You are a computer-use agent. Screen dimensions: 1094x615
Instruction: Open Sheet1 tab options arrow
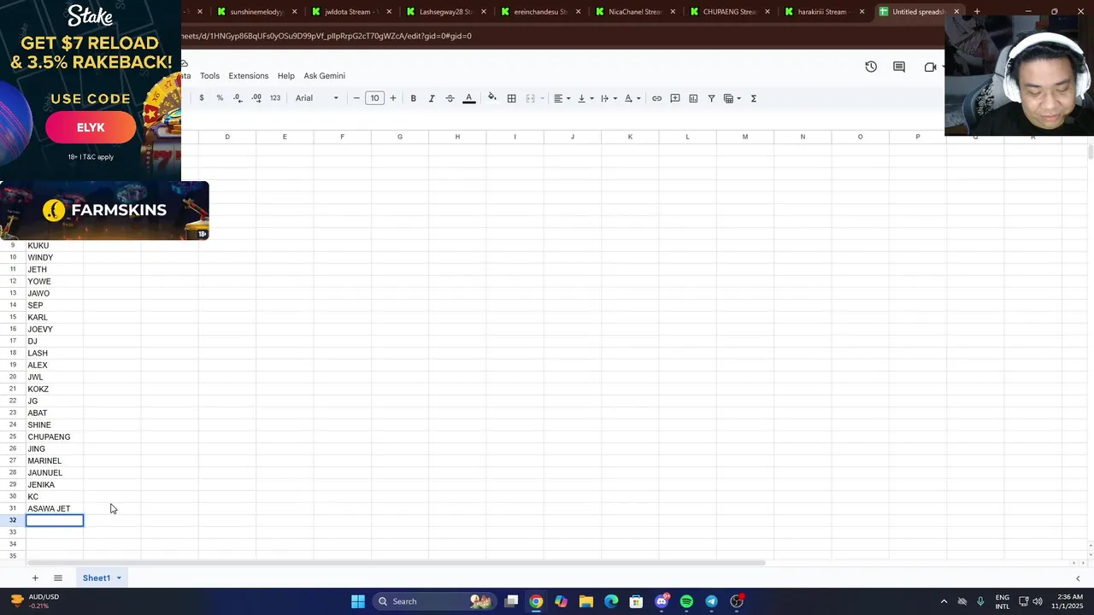(119, 578)
